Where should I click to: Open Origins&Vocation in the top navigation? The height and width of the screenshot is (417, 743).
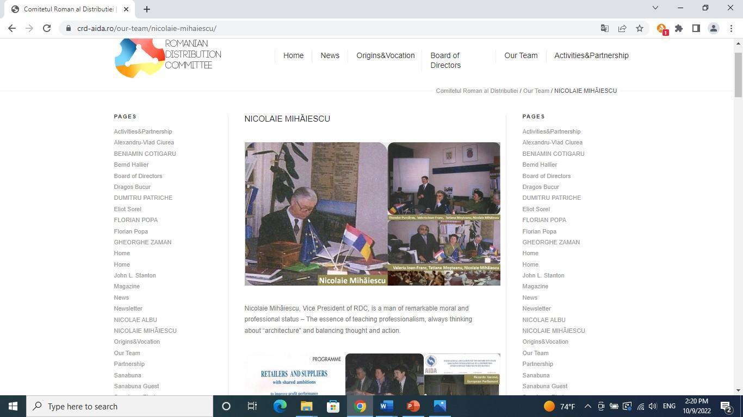385,55
